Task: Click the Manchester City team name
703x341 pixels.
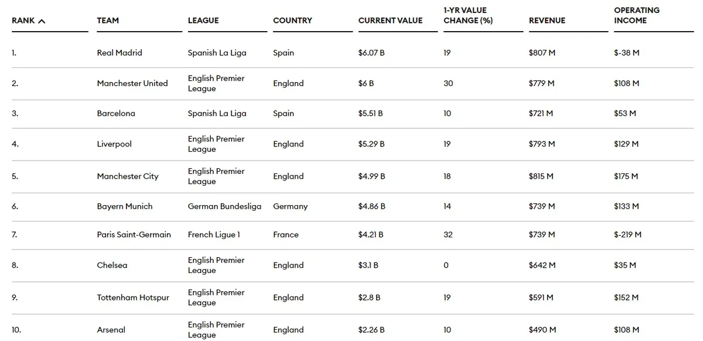Action: [128, 176]
